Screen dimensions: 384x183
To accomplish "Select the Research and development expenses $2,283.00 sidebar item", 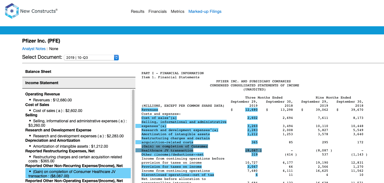I will pyautogui.click(x=78, y=136).
